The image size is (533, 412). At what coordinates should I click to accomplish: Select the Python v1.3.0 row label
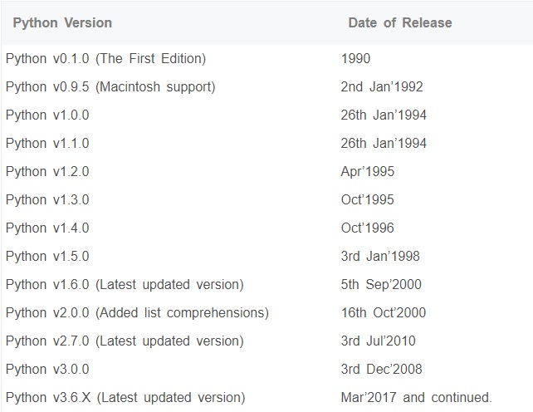(47, 199)
